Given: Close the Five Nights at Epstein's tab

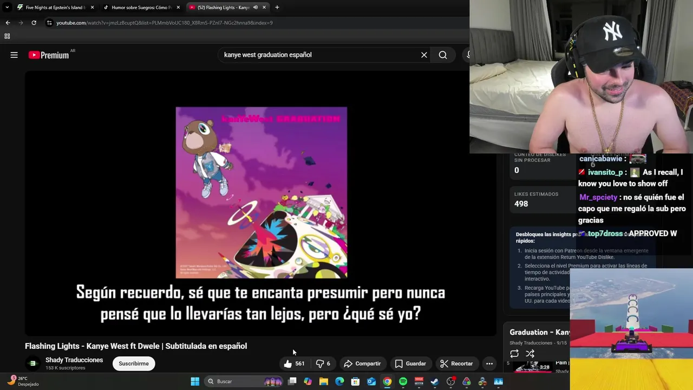Looking at the screenshot, I should [x=92, y=8].
